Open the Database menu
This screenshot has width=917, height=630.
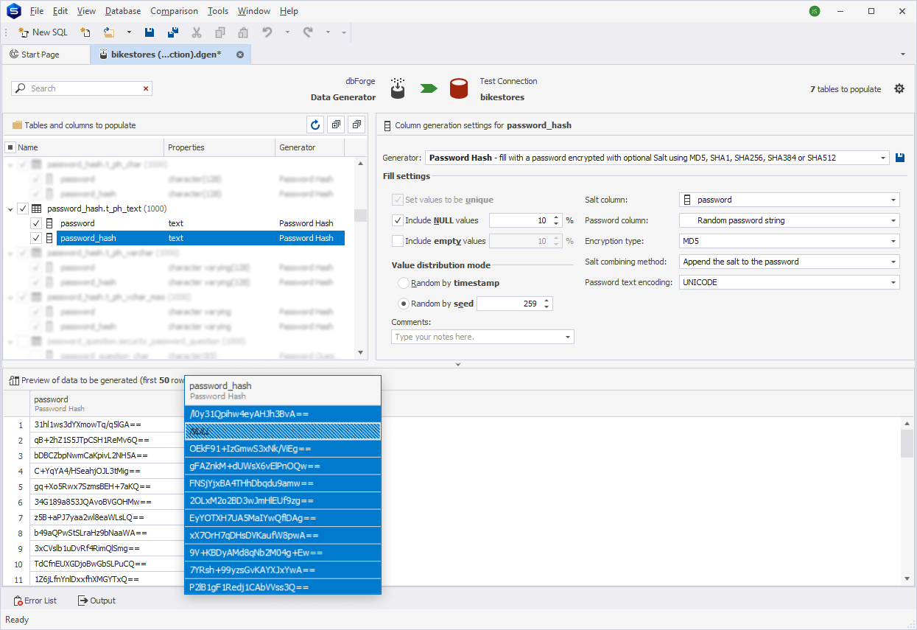coord(123,11)
